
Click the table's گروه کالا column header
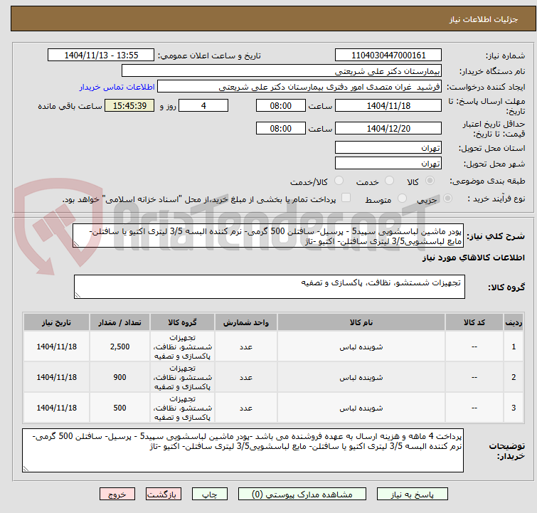point(182,322)
